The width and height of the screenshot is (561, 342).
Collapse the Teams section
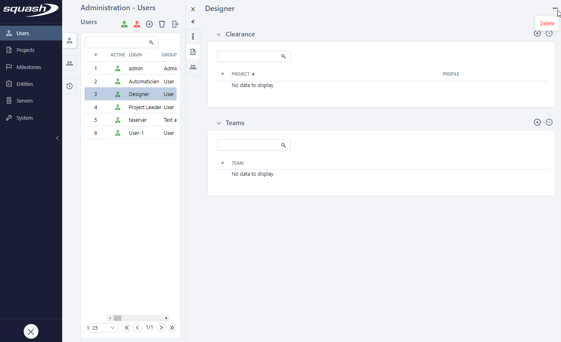[x=219, y=123]
